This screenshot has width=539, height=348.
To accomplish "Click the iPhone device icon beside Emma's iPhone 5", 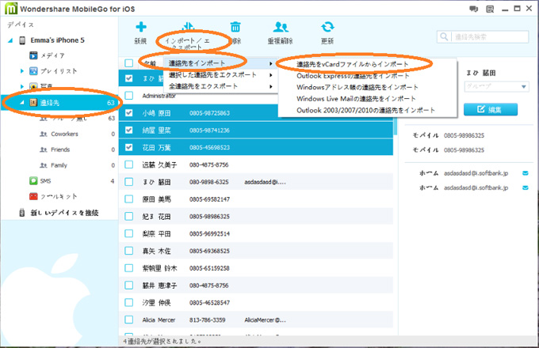I will coord(22,40).
